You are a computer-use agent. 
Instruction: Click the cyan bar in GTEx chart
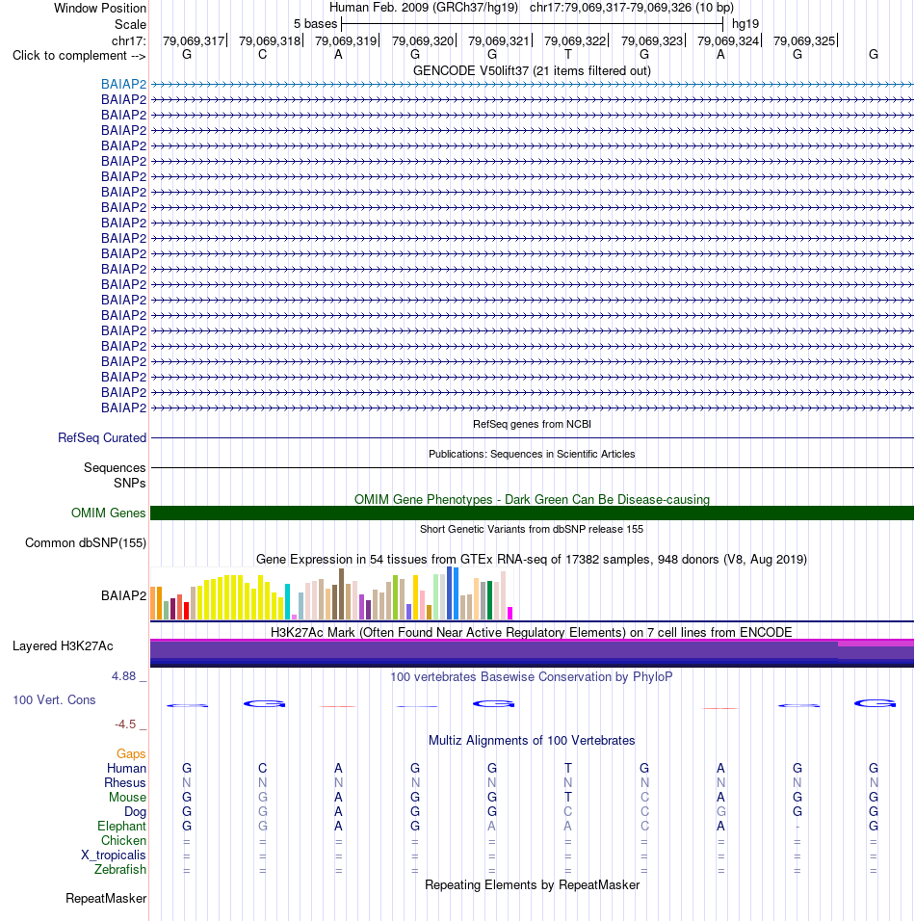pyautogui.click(x=287, y=602)
